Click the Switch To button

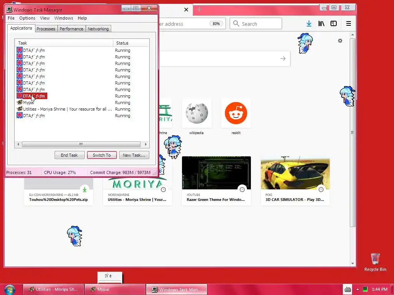pyautogui.click(x=102, y=155)
